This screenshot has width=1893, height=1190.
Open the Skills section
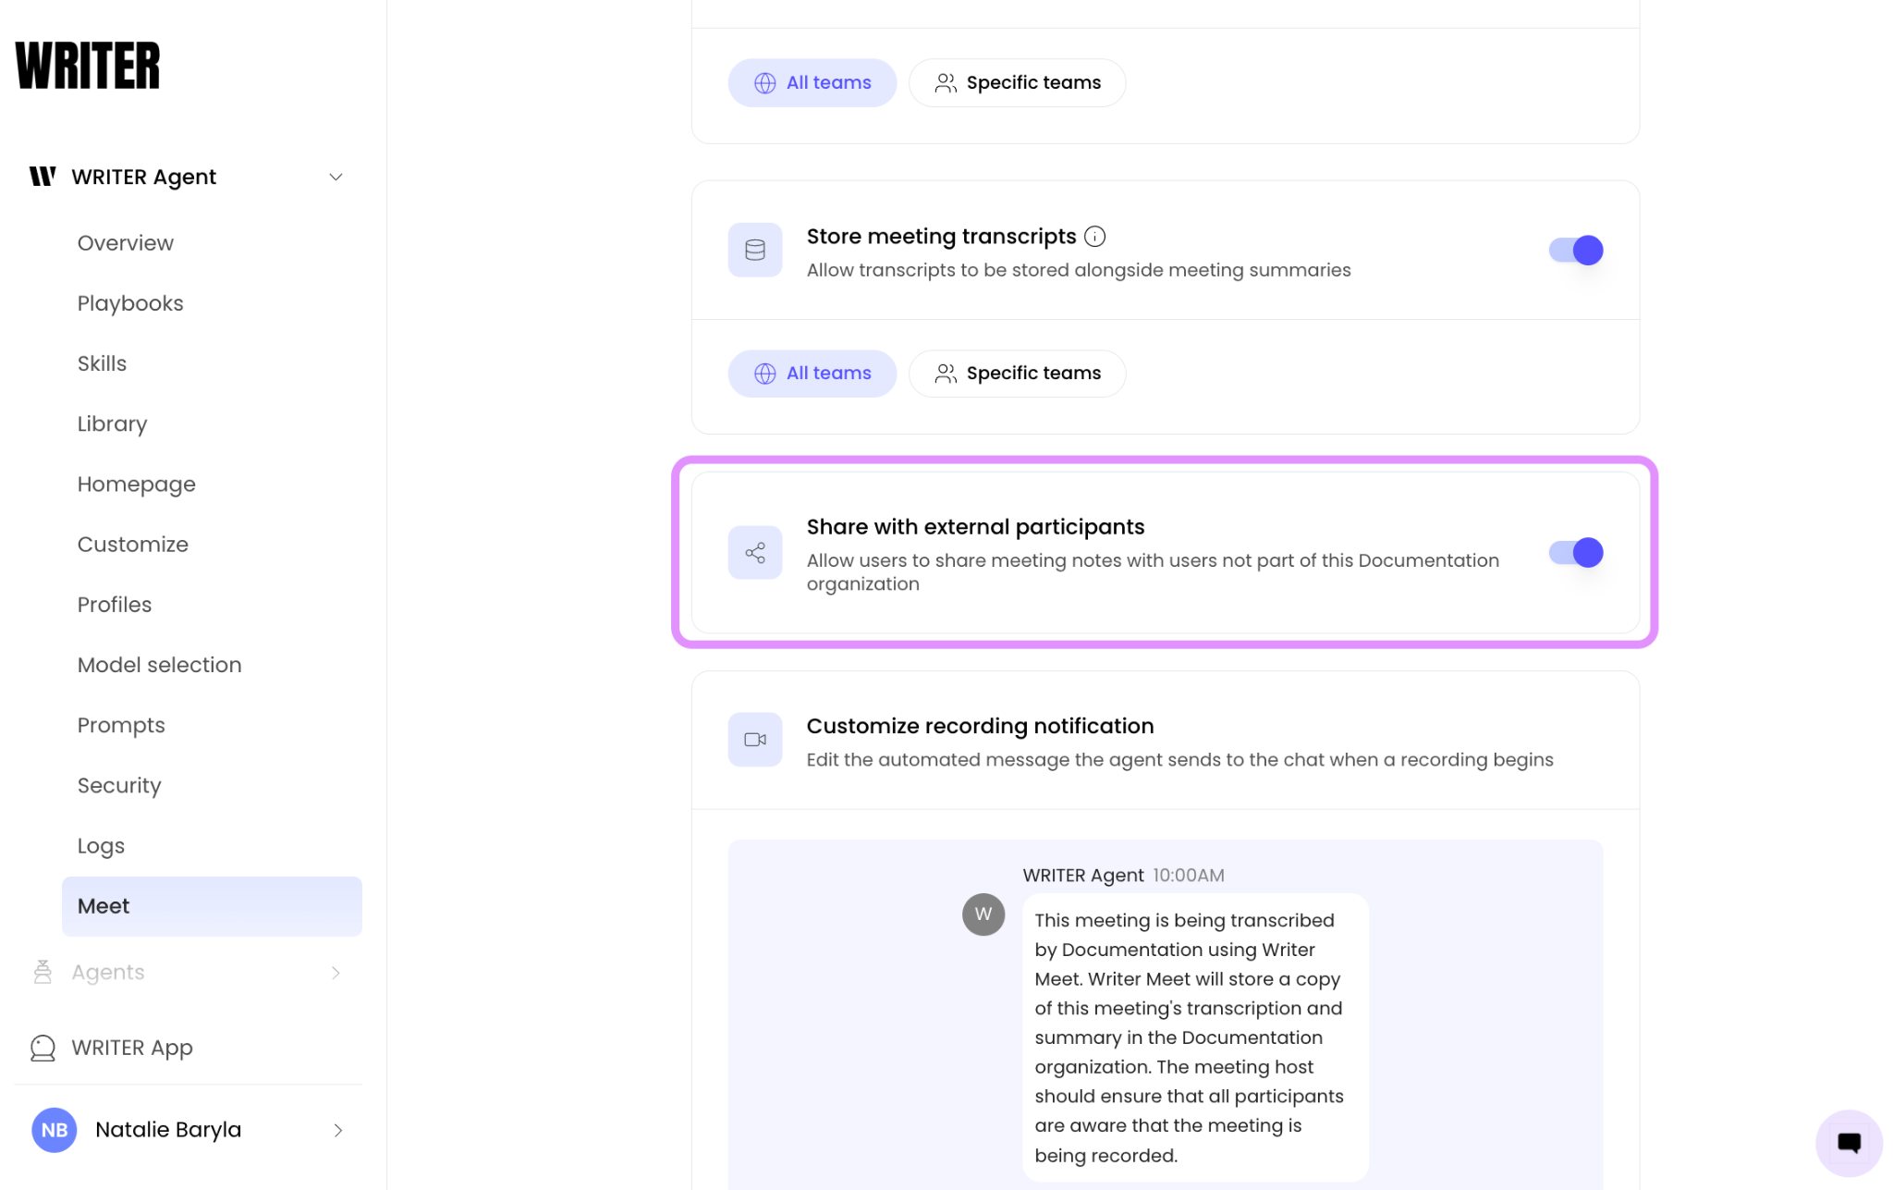click(102, 363)
